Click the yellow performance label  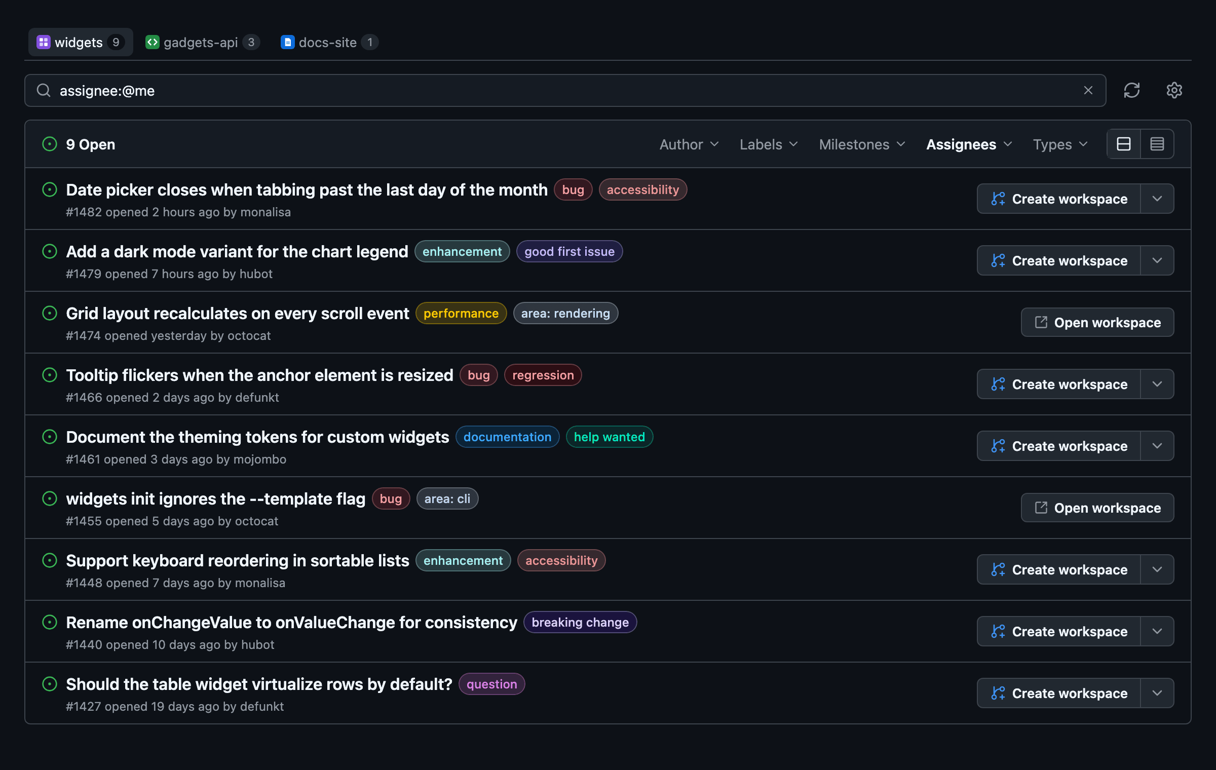(x=461, y=313)
